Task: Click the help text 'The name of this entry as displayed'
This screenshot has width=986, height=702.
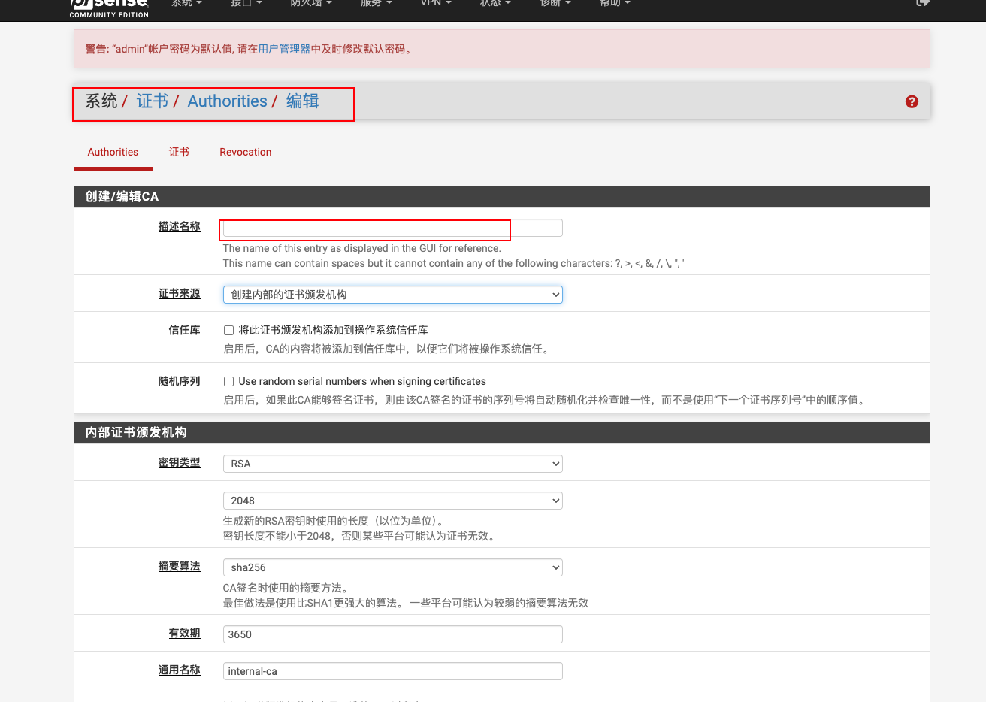Action: coord(361,248)
